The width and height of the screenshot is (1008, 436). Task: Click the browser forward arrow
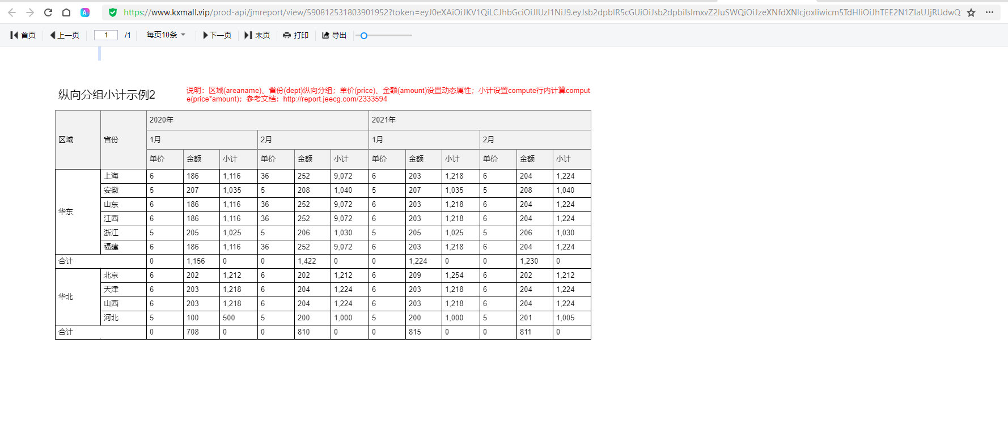tap(30, 12)
